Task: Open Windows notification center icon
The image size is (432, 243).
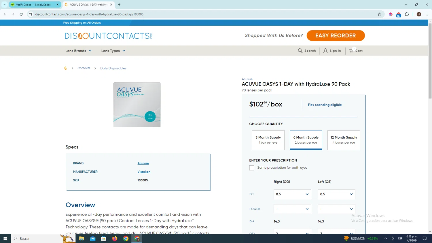Action: pos(425,238)
